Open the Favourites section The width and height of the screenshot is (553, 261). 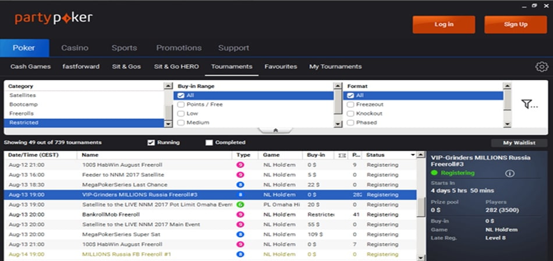pos(281,67)
